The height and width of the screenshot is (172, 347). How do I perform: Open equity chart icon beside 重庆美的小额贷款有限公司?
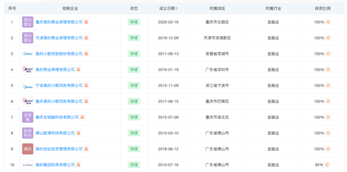[x=86, y=102]
